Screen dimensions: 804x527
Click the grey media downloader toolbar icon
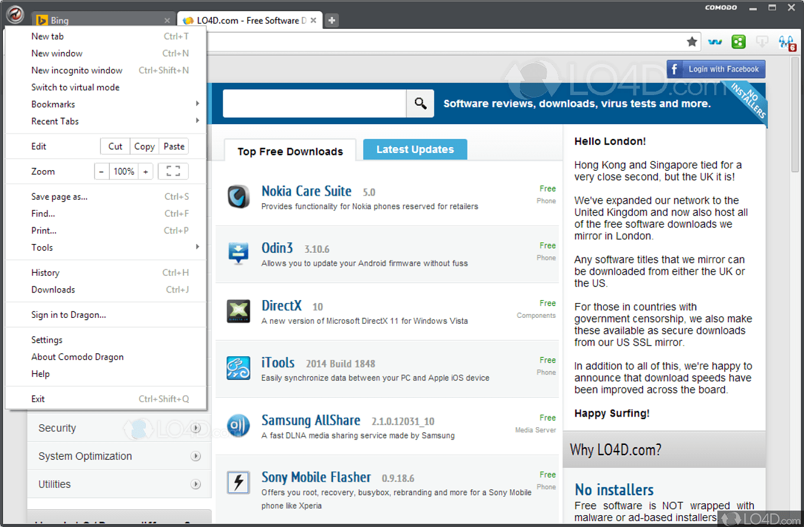point(762,41)
